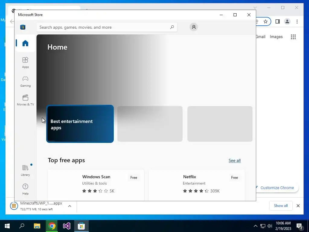The width and height of the screenshot is (309, 232).
Task: Open the Windows Start menu
Action: coord(7,226)
